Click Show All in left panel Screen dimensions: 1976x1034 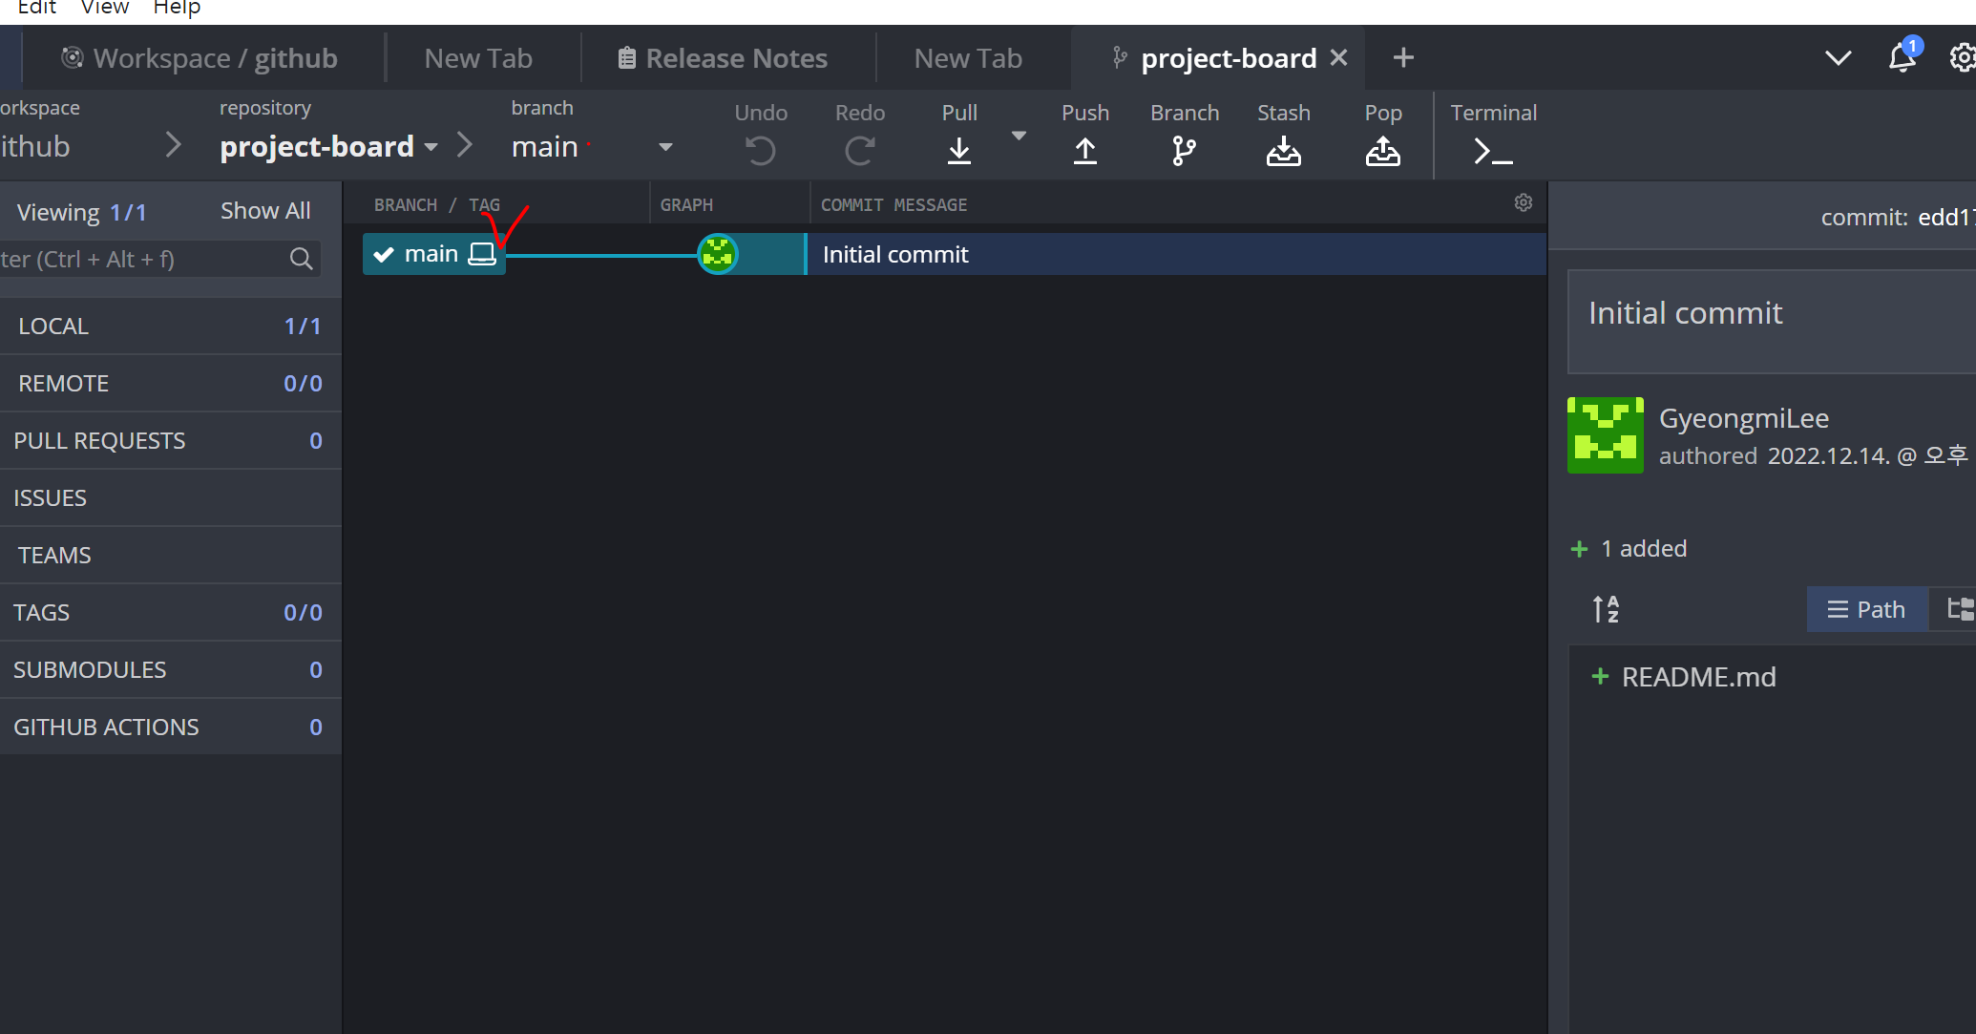[265, 211]
